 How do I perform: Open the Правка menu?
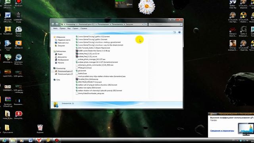(62, 28)
